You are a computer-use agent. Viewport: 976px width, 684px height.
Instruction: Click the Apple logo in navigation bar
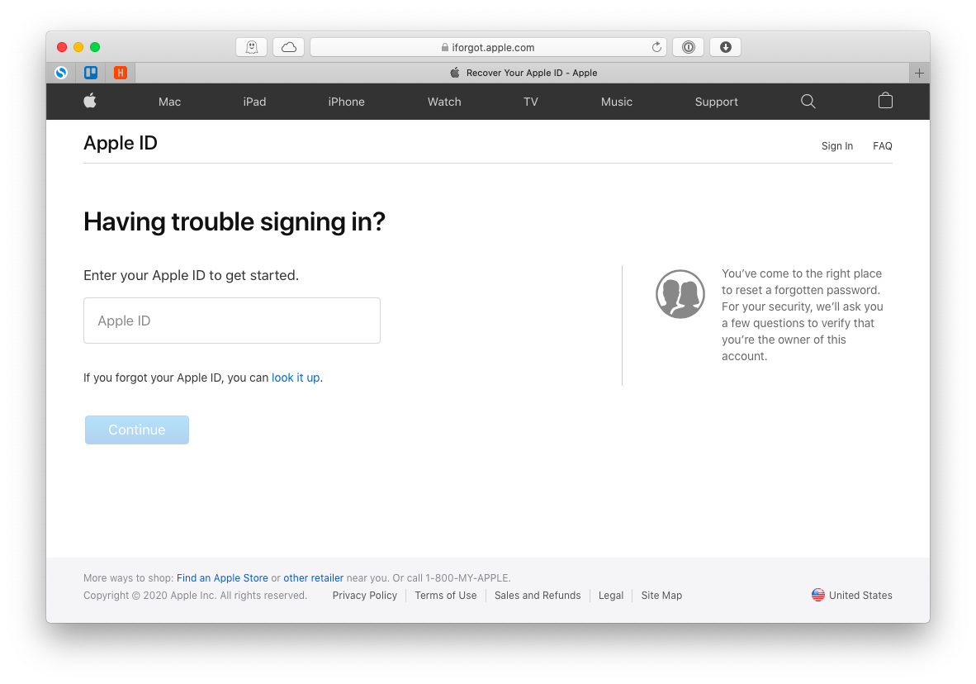coord(90,101)
